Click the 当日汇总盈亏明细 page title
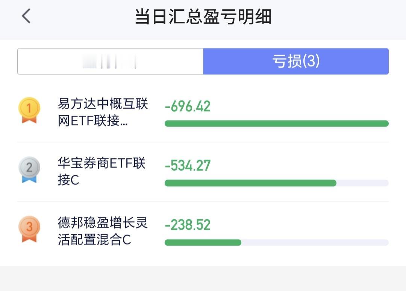 (203, 17)
